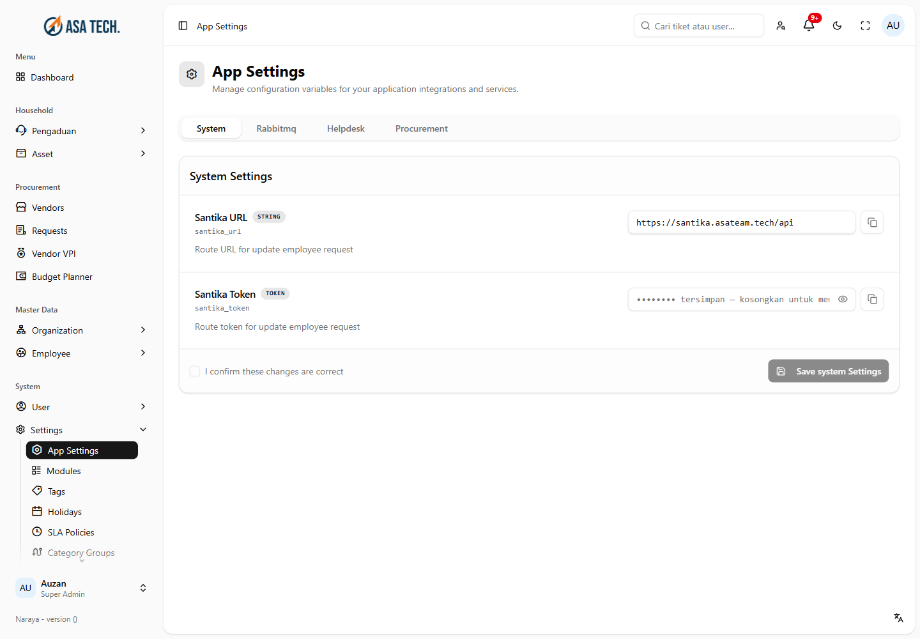Select App Settings sidebar item
Screen dimensions: 920x639
tap(82, 450)
